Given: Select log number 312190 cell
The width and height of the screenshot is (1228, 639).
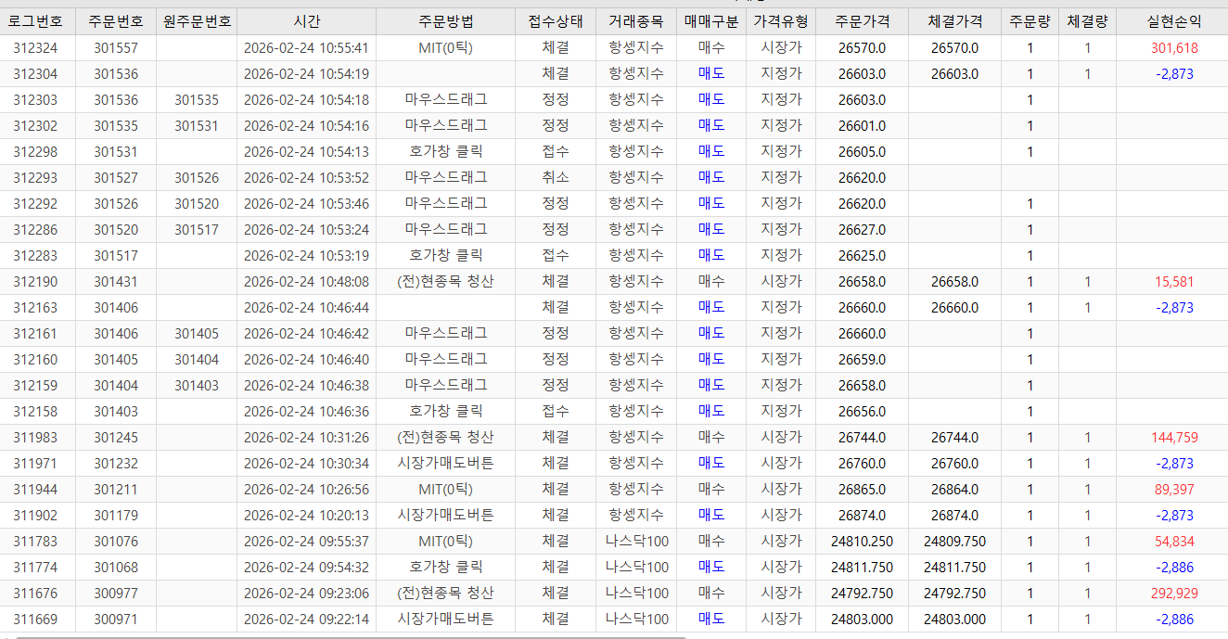Looking at the screenshot, I should point(37,282).
